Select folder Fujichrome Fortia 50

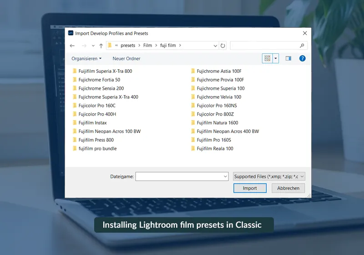(x=96, y=80)
